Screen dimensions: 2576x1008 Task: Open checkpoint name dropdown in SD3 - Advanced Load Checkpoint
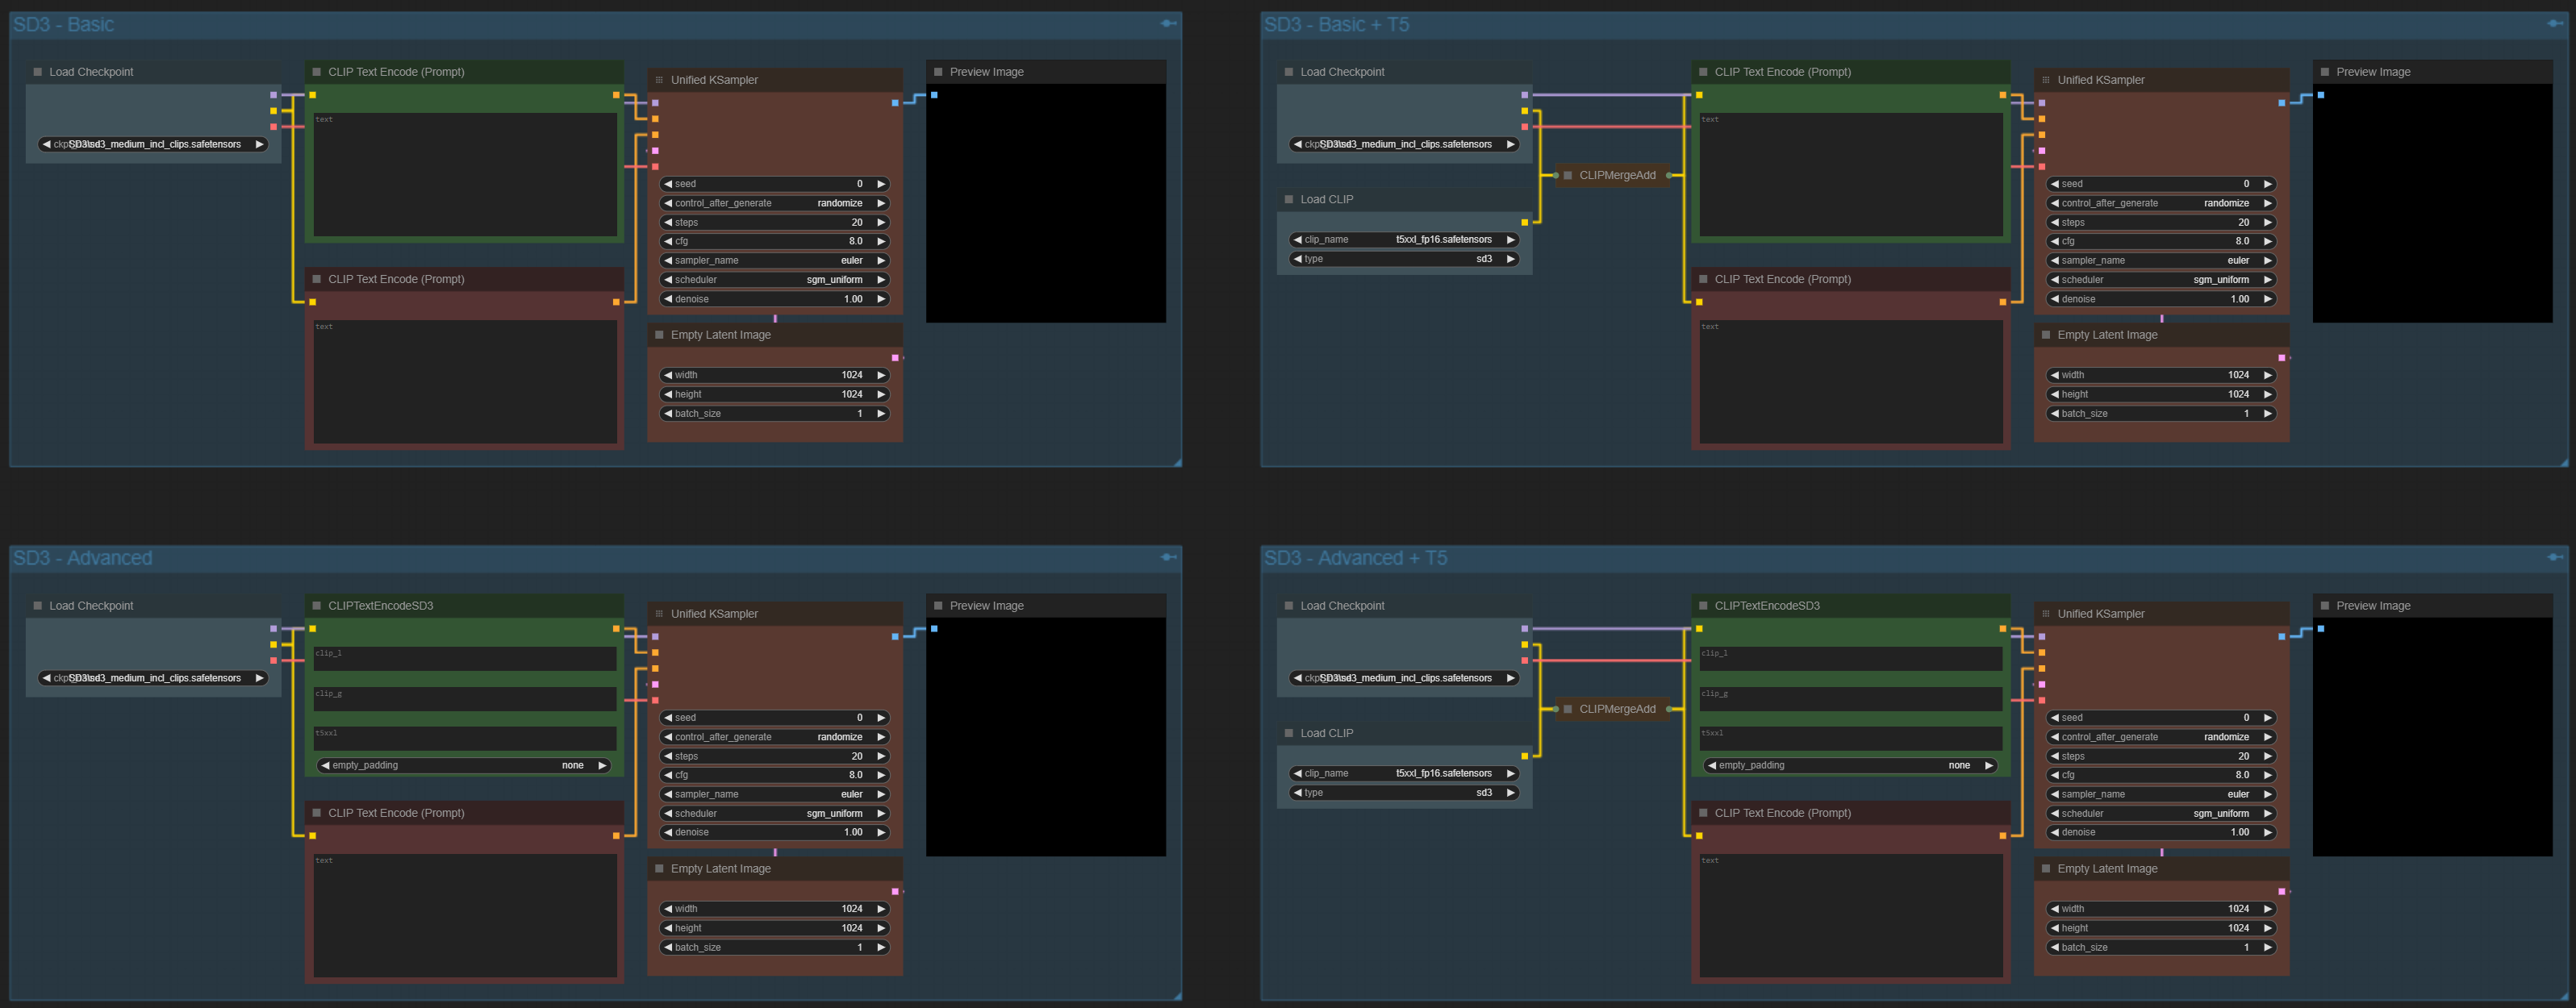[x=153, y=678]
